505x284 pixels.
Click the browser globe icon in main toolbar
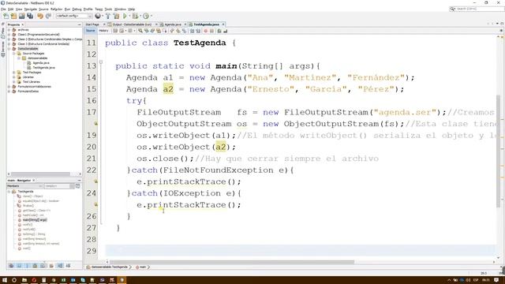[x=98, y=16]
